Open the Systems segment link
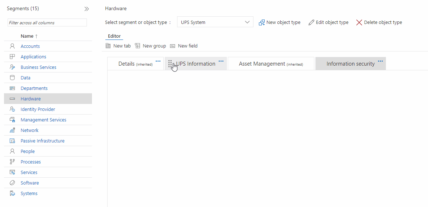Screen dimensions: 428x207 29,193
